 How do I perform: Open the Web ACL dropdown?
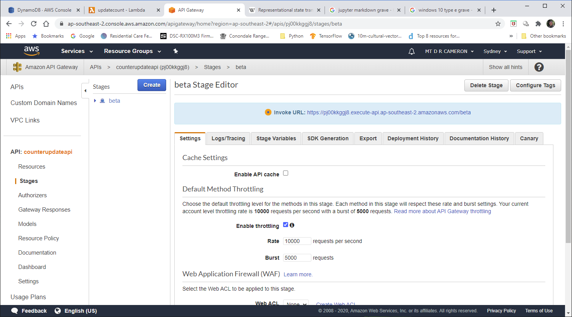[x=296, y=303]
